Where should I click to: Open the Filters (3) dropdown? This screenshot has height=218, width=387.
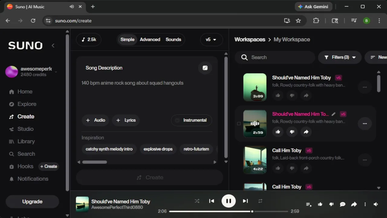pyautogui.click(x=340, y=57)
